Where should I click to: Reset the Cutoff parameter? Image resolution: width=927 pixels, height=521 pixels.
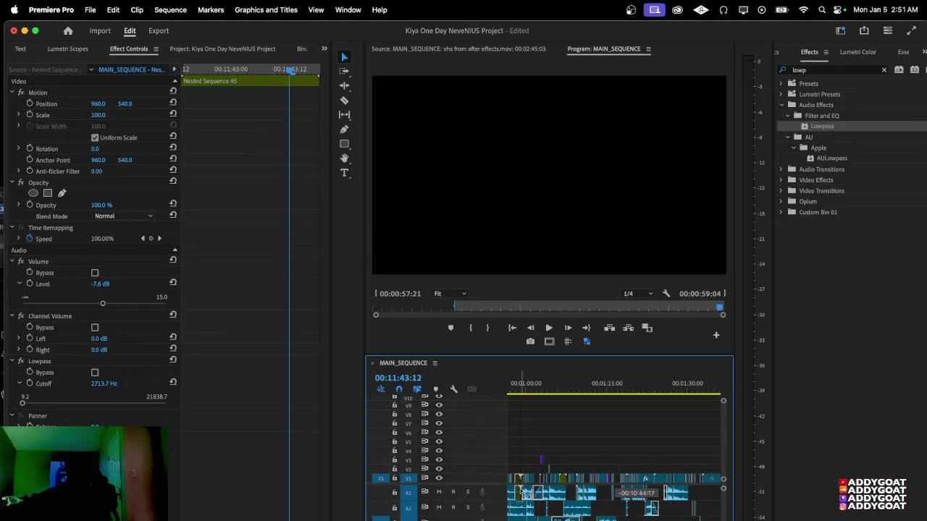(173, 384)
